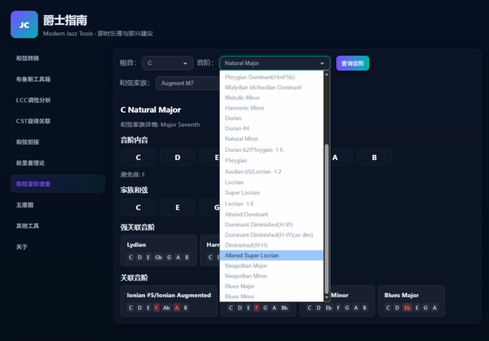
Task: Collapse the 音阶 Natural Major dropdown
Action: pyautogui.click(x=275, y=63)
